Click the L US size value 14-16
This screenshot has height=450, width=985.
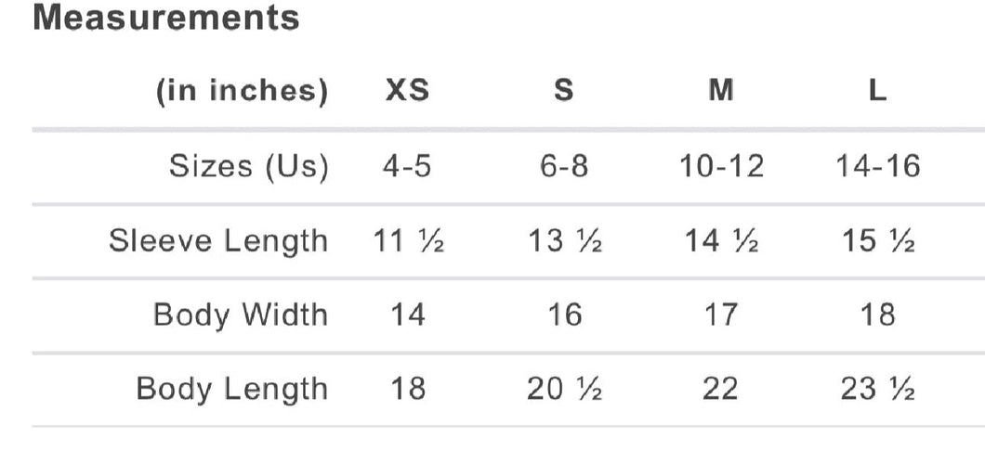877,166
